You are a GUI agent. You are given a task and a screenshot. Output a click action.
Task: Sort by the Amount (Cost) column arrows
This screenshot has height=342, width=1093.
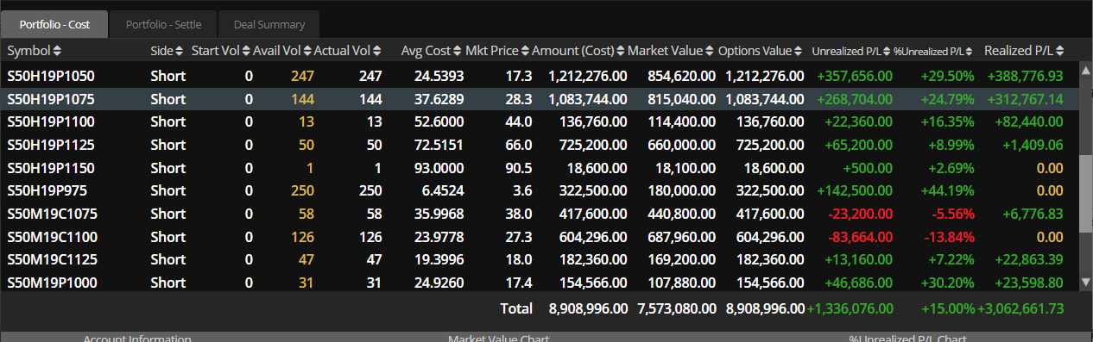621,51
